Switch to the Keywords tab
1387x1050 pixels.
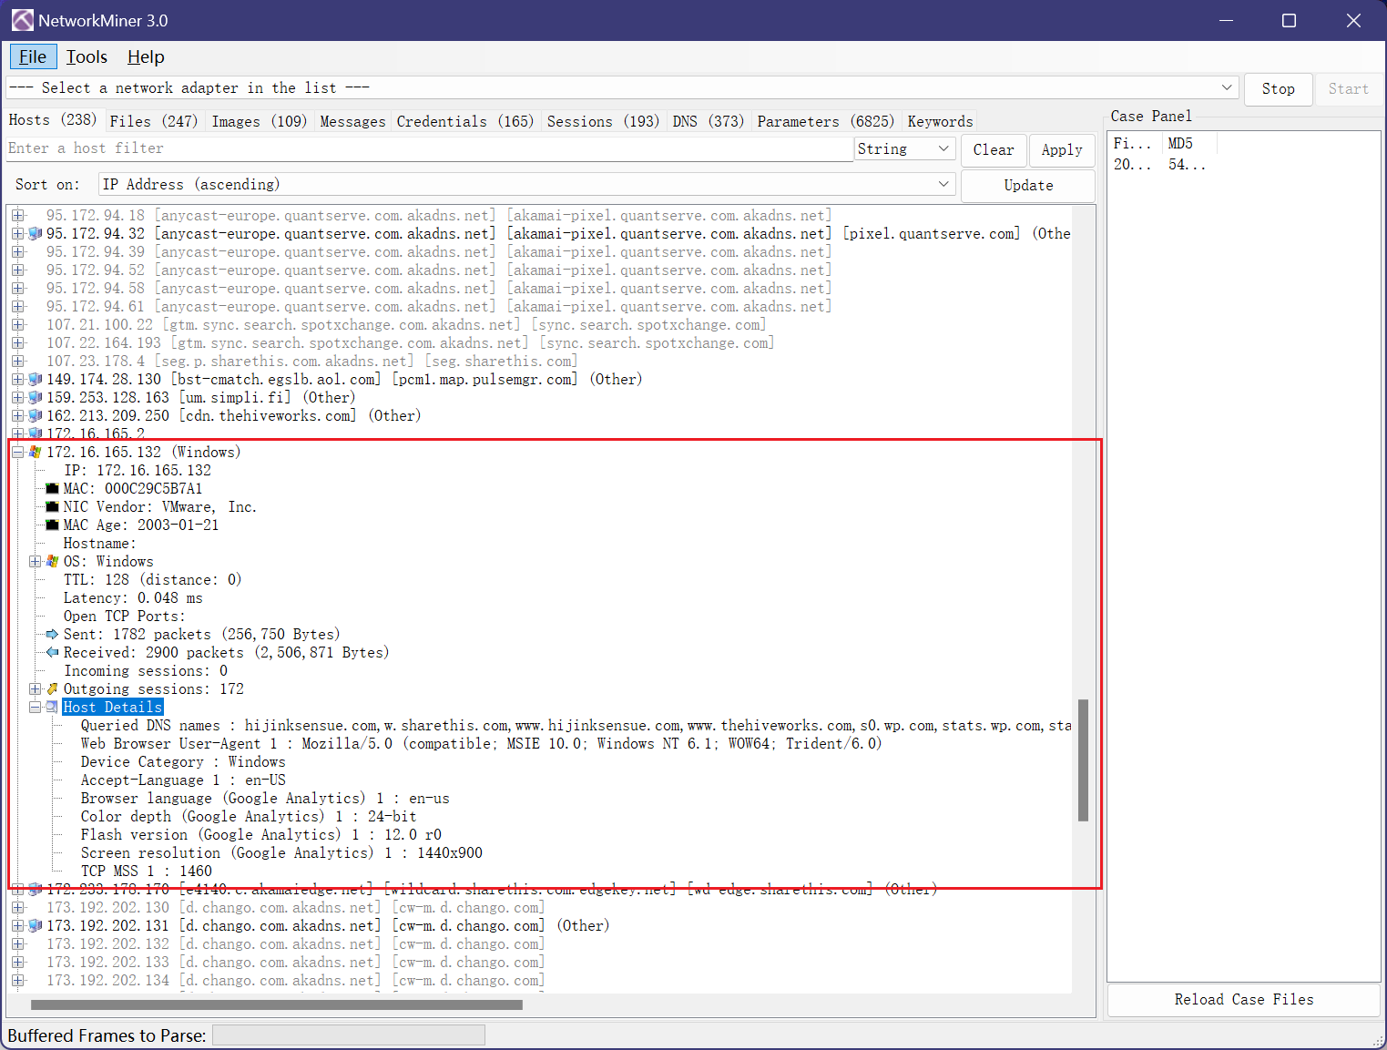coord(940,121)
